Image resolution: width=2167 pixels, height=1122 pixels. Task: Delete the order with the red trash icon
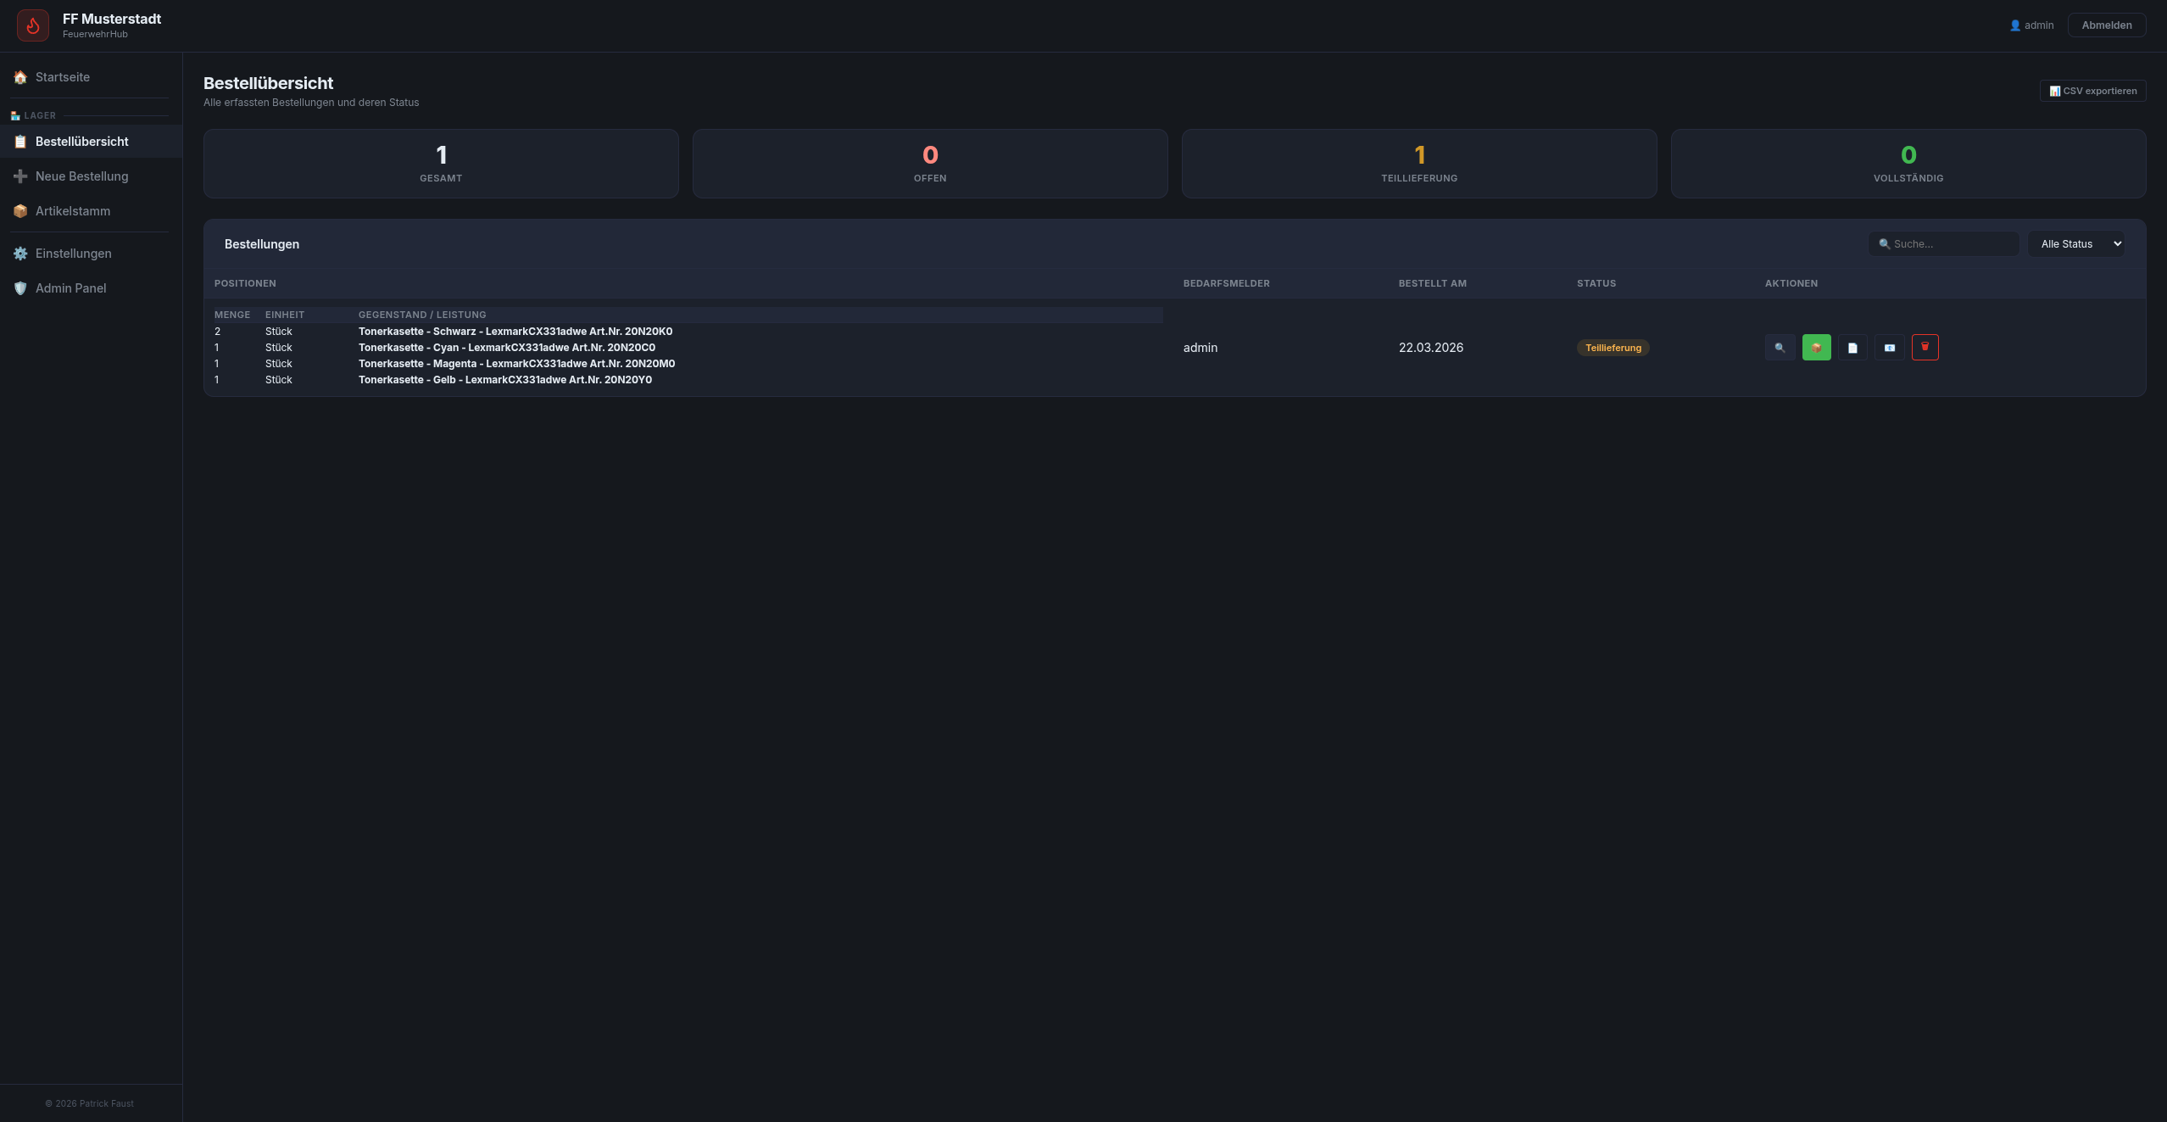pos(1925,347)
